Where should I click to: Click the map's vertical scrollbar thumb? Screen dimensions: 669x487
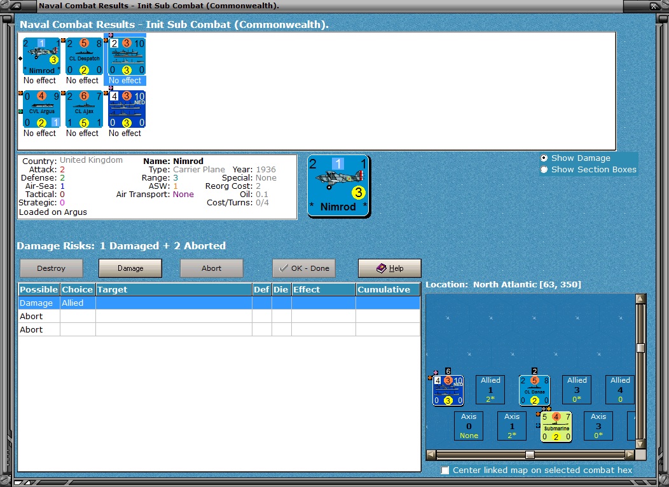pyautogui.click(x=640, y=348)
